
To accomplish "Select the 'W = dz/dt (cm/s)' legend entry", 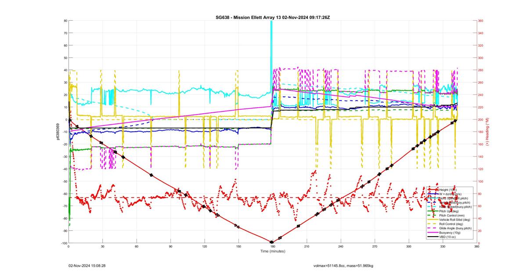I will [450, 194].
